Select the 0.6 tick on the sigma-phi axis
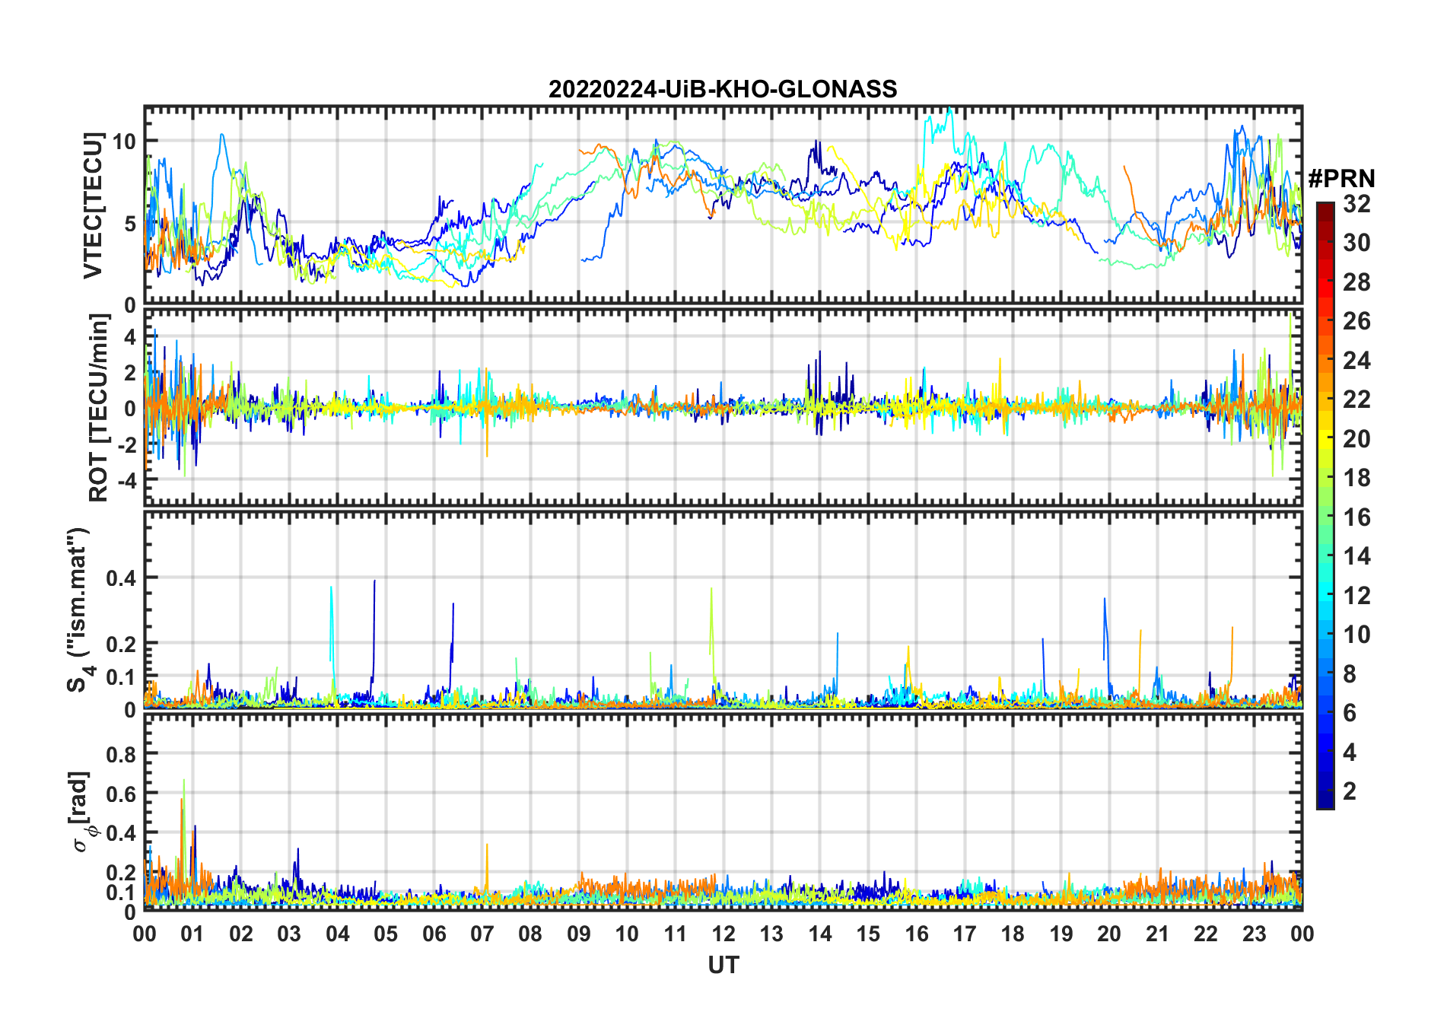This screenshot has width=1447, height=1012. [122, 794]
